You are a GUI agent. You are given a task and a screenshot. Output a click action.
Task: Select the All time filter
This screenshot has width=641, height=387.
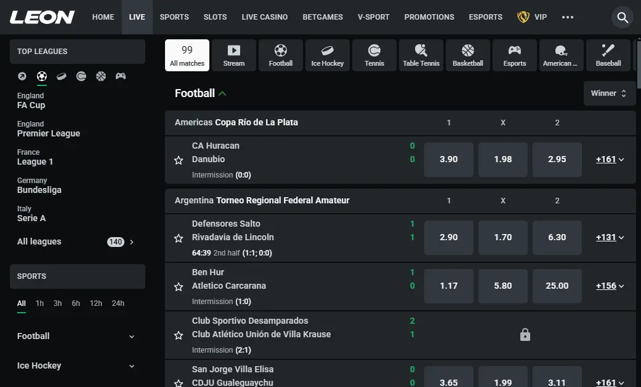pos(22,303)
